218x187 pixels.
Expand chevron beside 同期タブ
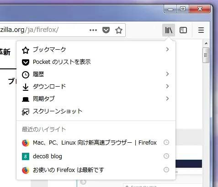pos(167,99)
